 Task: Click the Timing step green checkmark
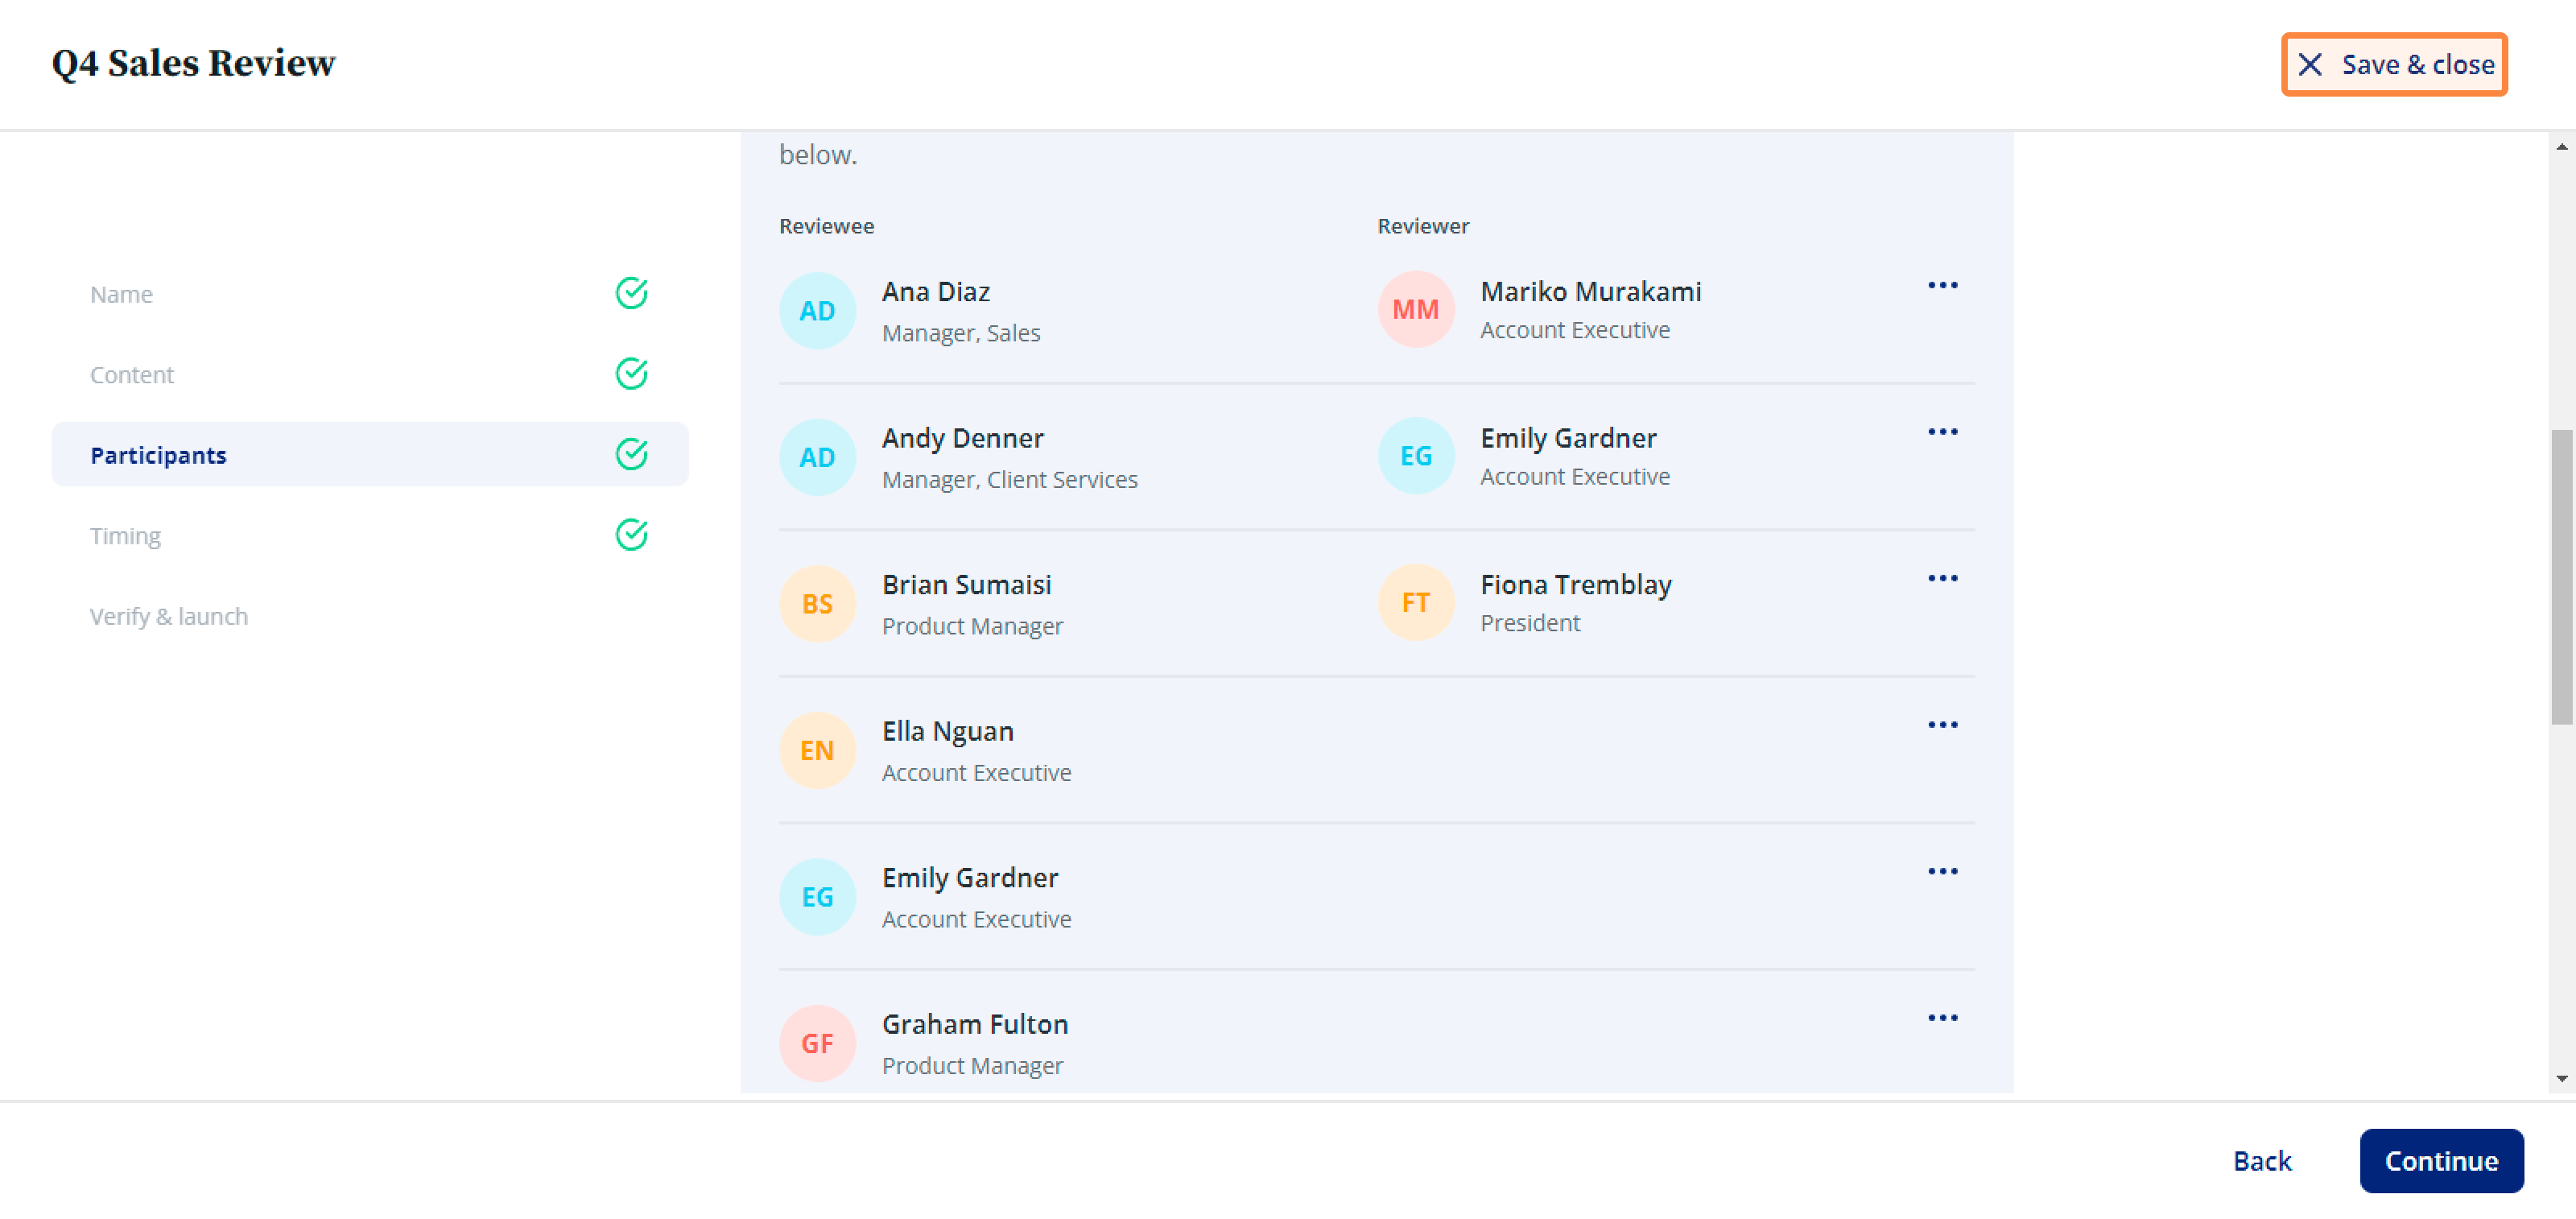[x=631, y=535]
